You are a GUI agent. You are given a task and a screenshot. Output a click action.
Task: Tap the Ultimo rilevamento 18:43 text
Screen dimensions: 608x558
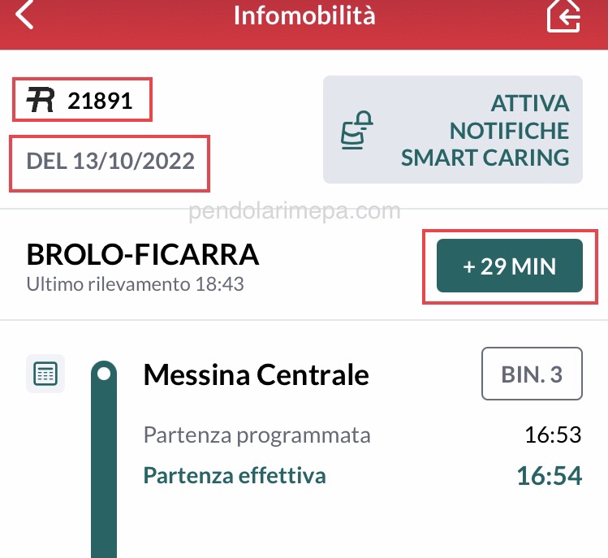click(x=136, y=285)
